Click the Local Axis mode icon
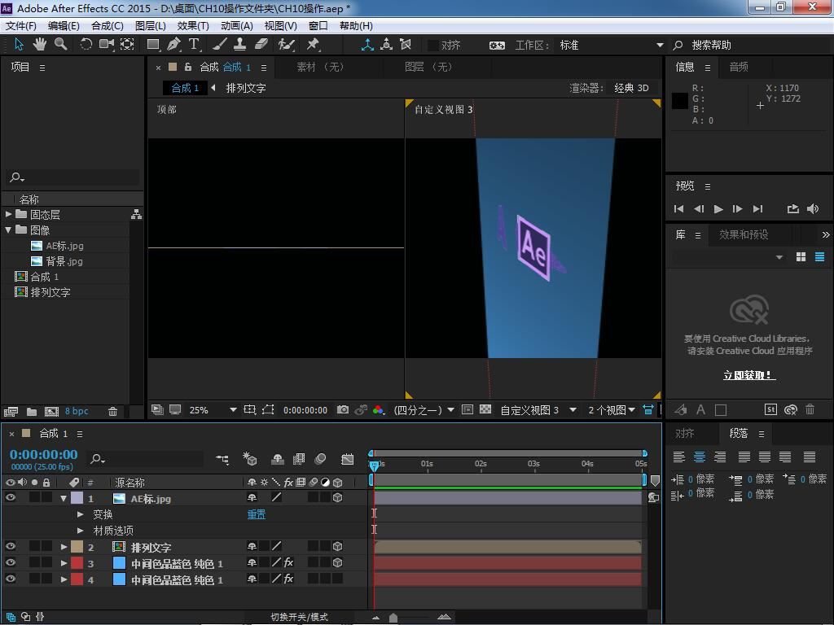Image resolution: width=834 pixels, height=625 pixels. (367, 45)
